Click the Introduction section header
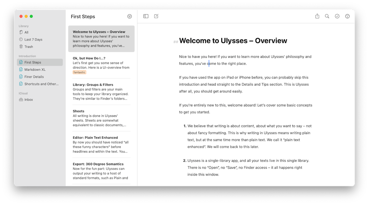The height and width of the screenshot is (205, 369). coord(27,56)
